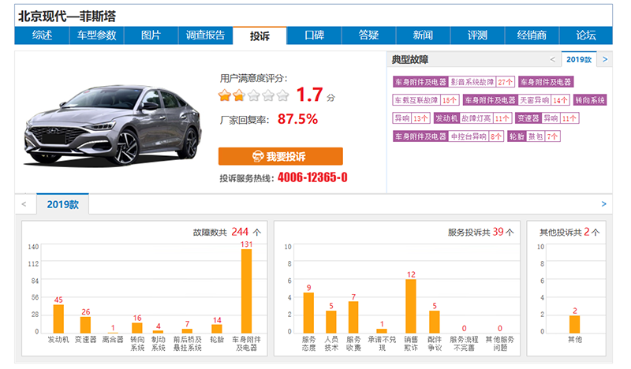Click the 变速器 bar showing 26
Image resolution: width=631 pixels, height=369 pixels.
pos(85,325)
